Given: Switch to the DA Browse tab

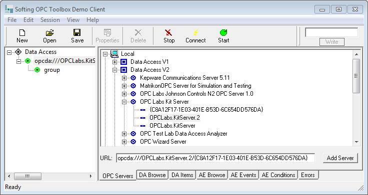Looking at the screenshot, I should pos(152,175).
